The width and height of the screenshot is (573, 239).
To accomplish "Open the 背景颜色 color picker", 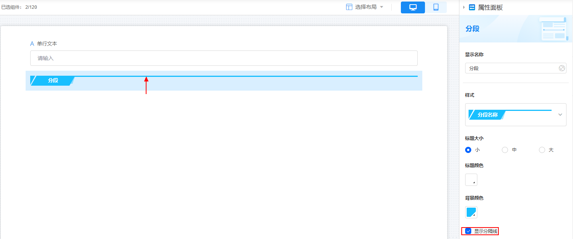I will coord(471,212).
